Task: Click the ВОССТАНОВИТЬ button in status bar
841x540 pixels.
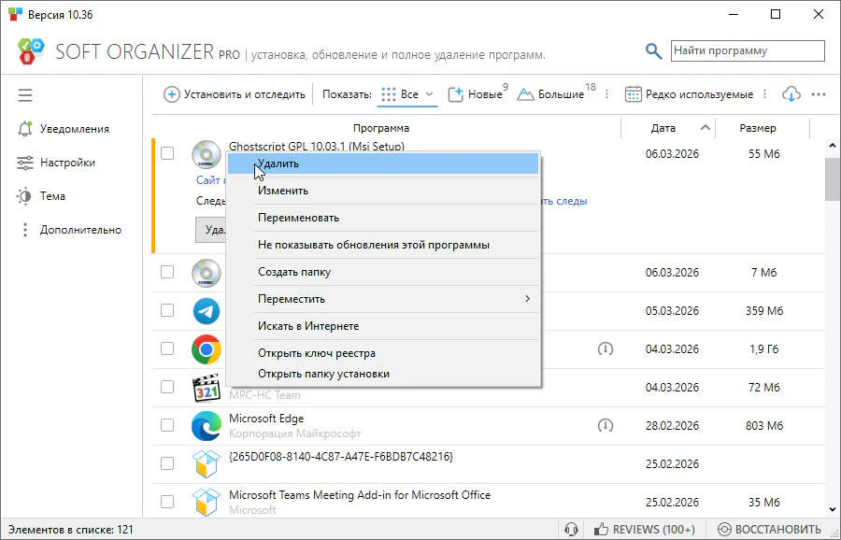Action: 769,530
